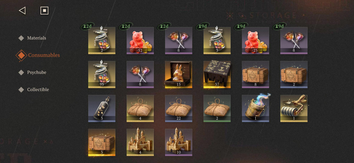Select the 2d candy jar with 2
The image size is (354, 163).
coord(102,41)
